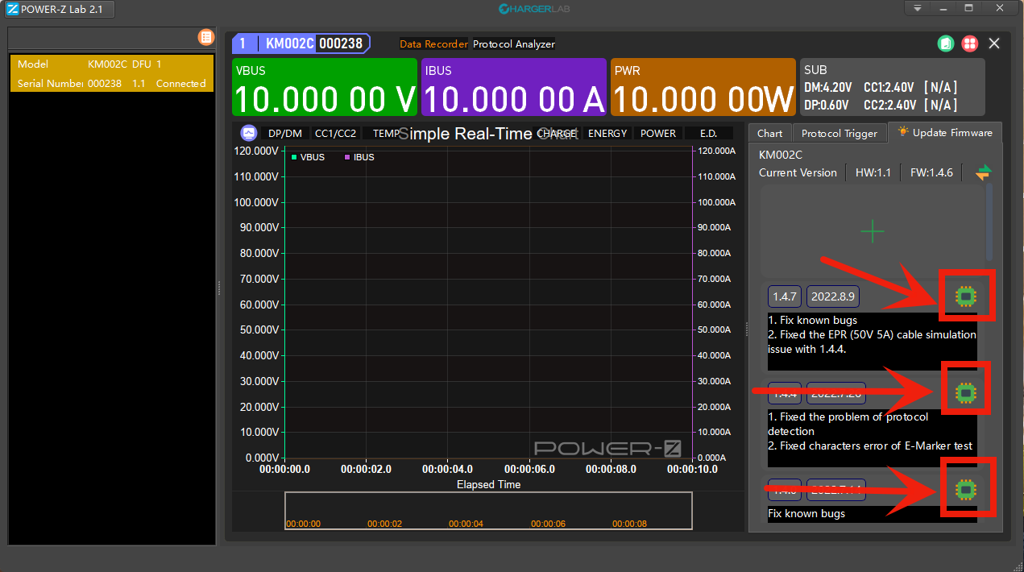Image resolution: width=1024 pixels, height=572 pixels.
Task: Toggle Protocol Analyzer mode on
Action: click(x=513, y=44)
